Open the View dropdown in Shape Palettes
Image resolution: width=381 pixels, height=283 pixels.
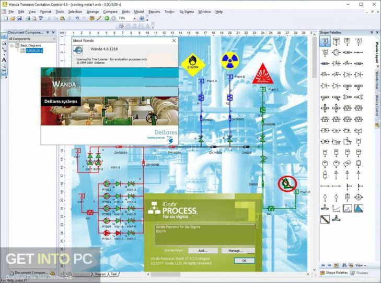(x=360, y=265)
